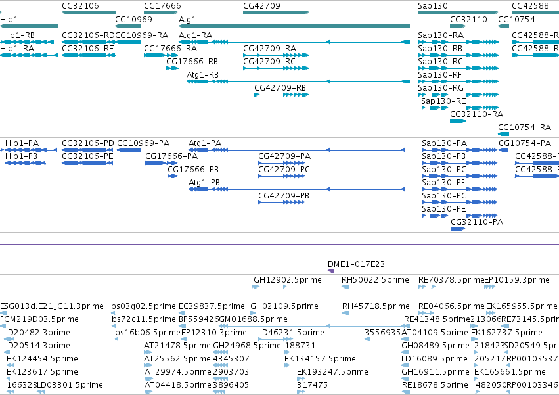This screenshot has height=395, width=559.
Task: Click the CG42709-RA transcript label
Action: 269,49
